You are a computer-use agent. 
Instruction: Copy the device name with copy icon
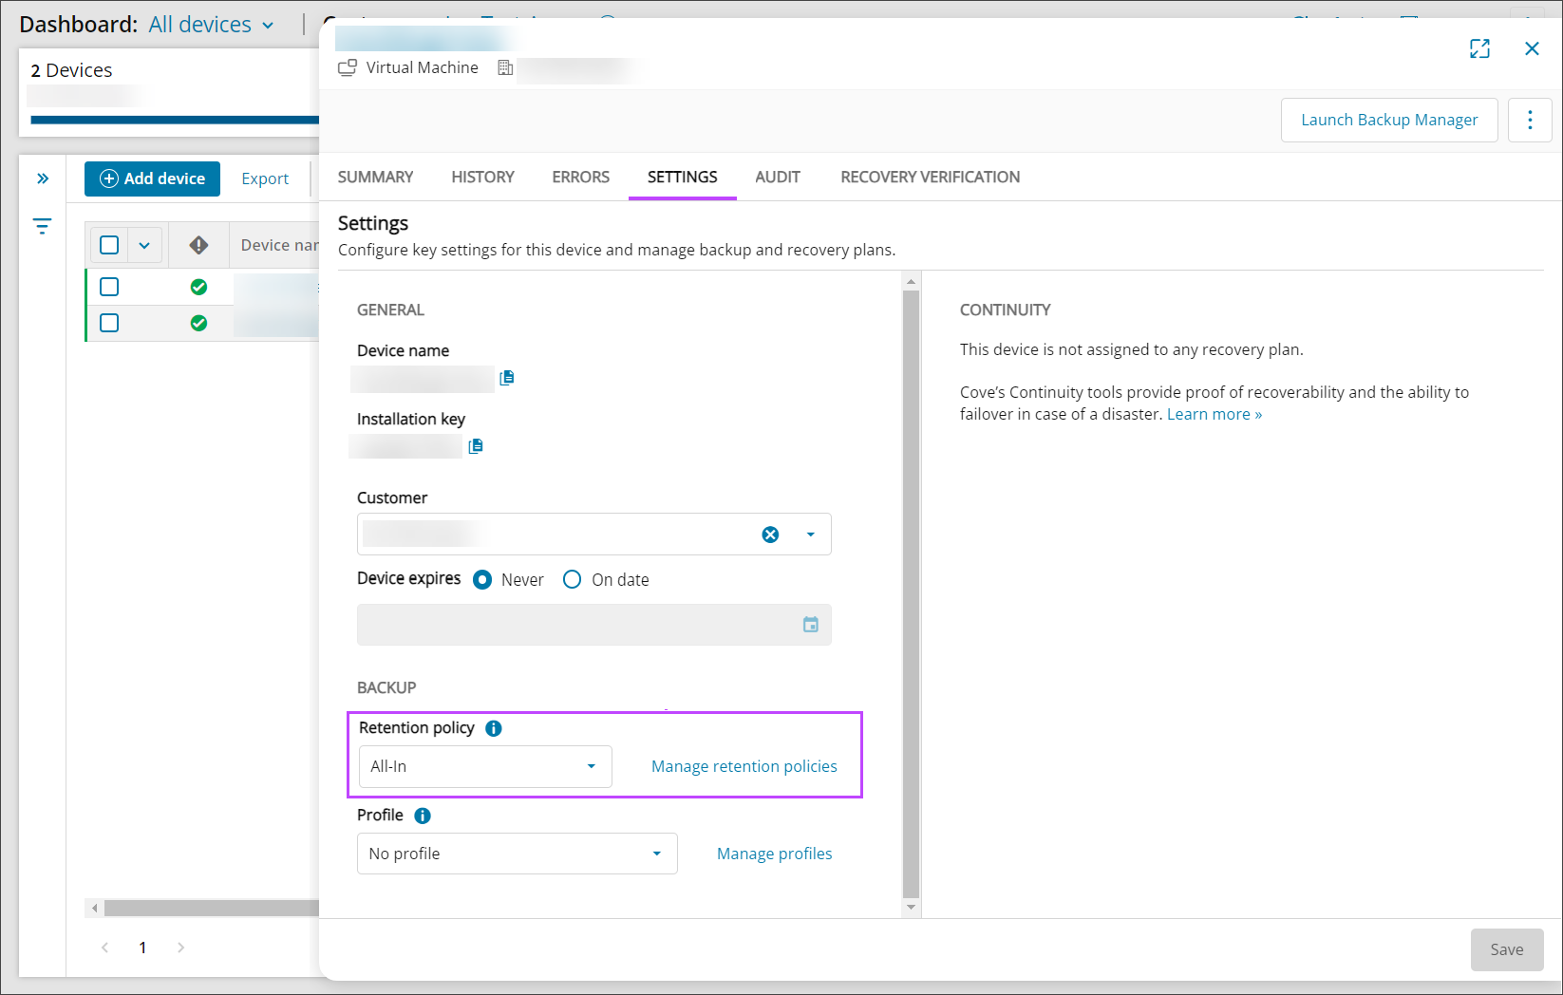pos(507,378)
